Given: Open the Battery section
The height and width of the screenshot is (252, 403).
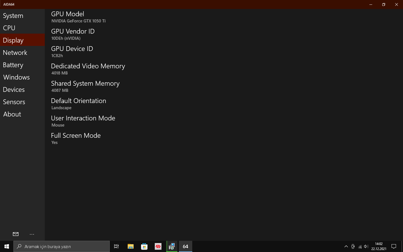Looking at the screenshot, I should [22, 65].
